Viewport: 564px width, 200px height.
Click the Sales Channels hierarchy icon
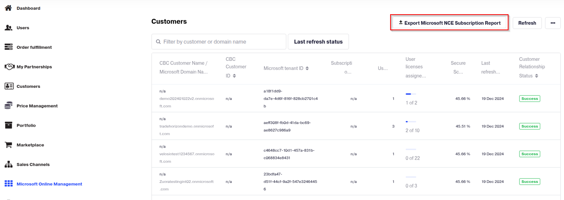[x=9, y=164]
